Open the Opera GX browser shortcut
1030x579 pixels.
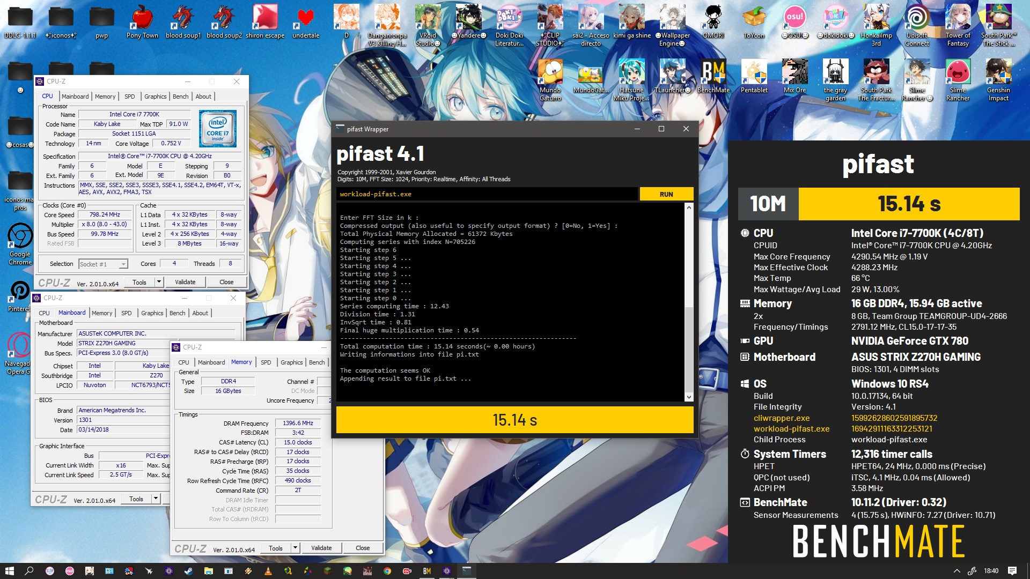(x=19, y=353)
